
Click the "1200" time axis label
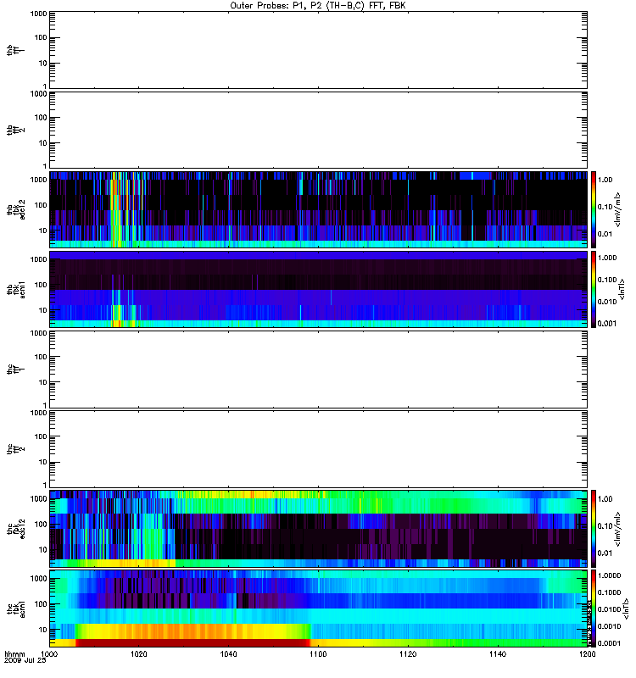587,654
